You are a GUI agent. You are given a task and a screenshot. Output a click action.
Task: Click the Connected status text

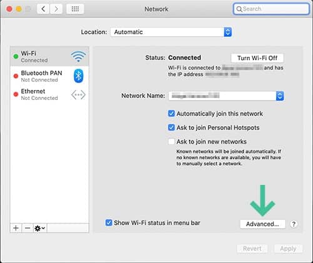185,57
